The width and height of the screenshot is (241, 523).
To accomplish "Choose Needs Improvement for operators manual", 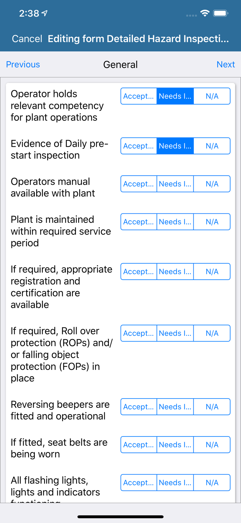I will (175, 184).
